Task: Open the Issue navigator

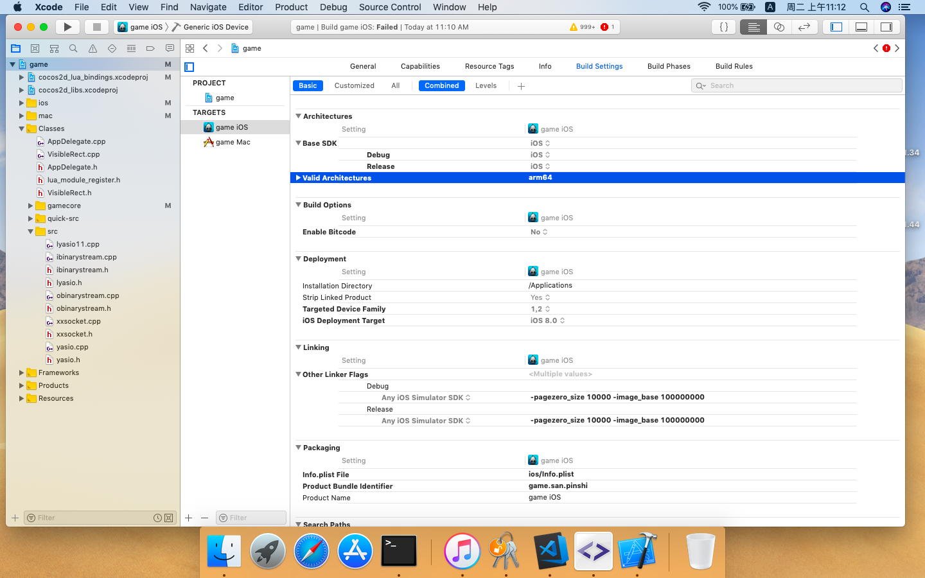Action: pyautogui.click(x=93, y=48)
